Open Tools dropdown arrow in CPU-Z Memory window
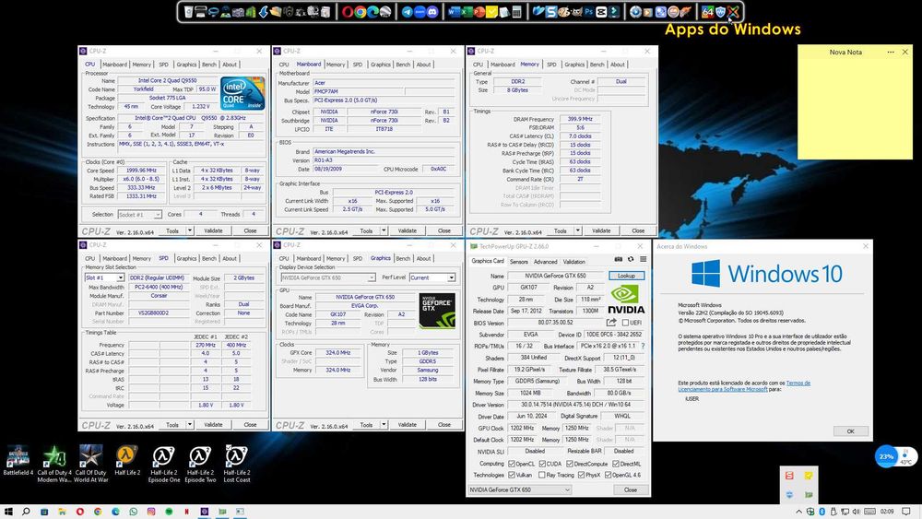 tap(578, 230)
